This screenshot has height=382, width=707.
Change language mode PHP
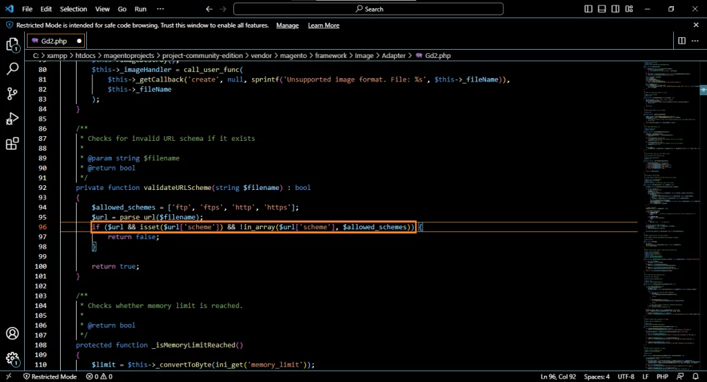click(662, 376)
